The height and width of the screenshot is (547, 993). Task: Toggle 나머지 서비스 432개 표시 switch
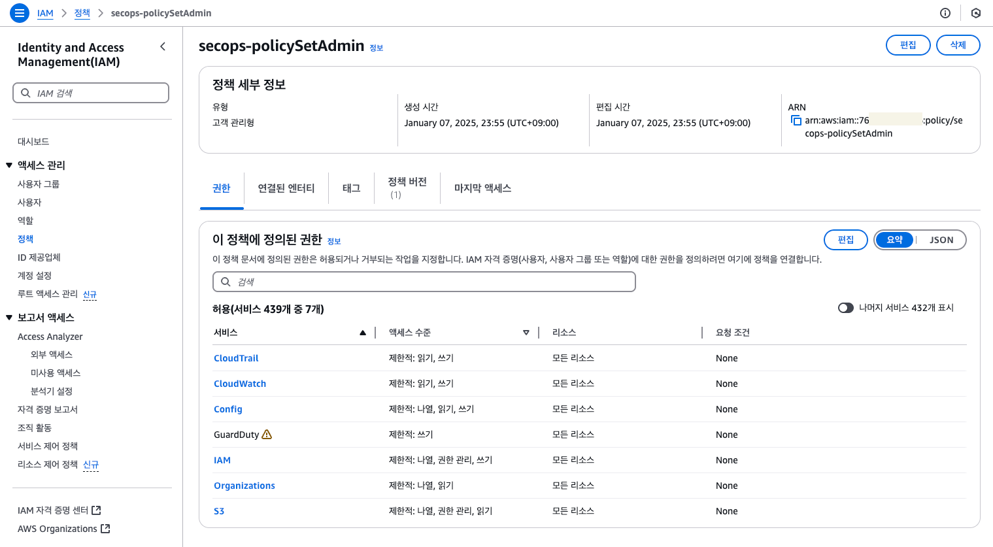coord(846,308)
